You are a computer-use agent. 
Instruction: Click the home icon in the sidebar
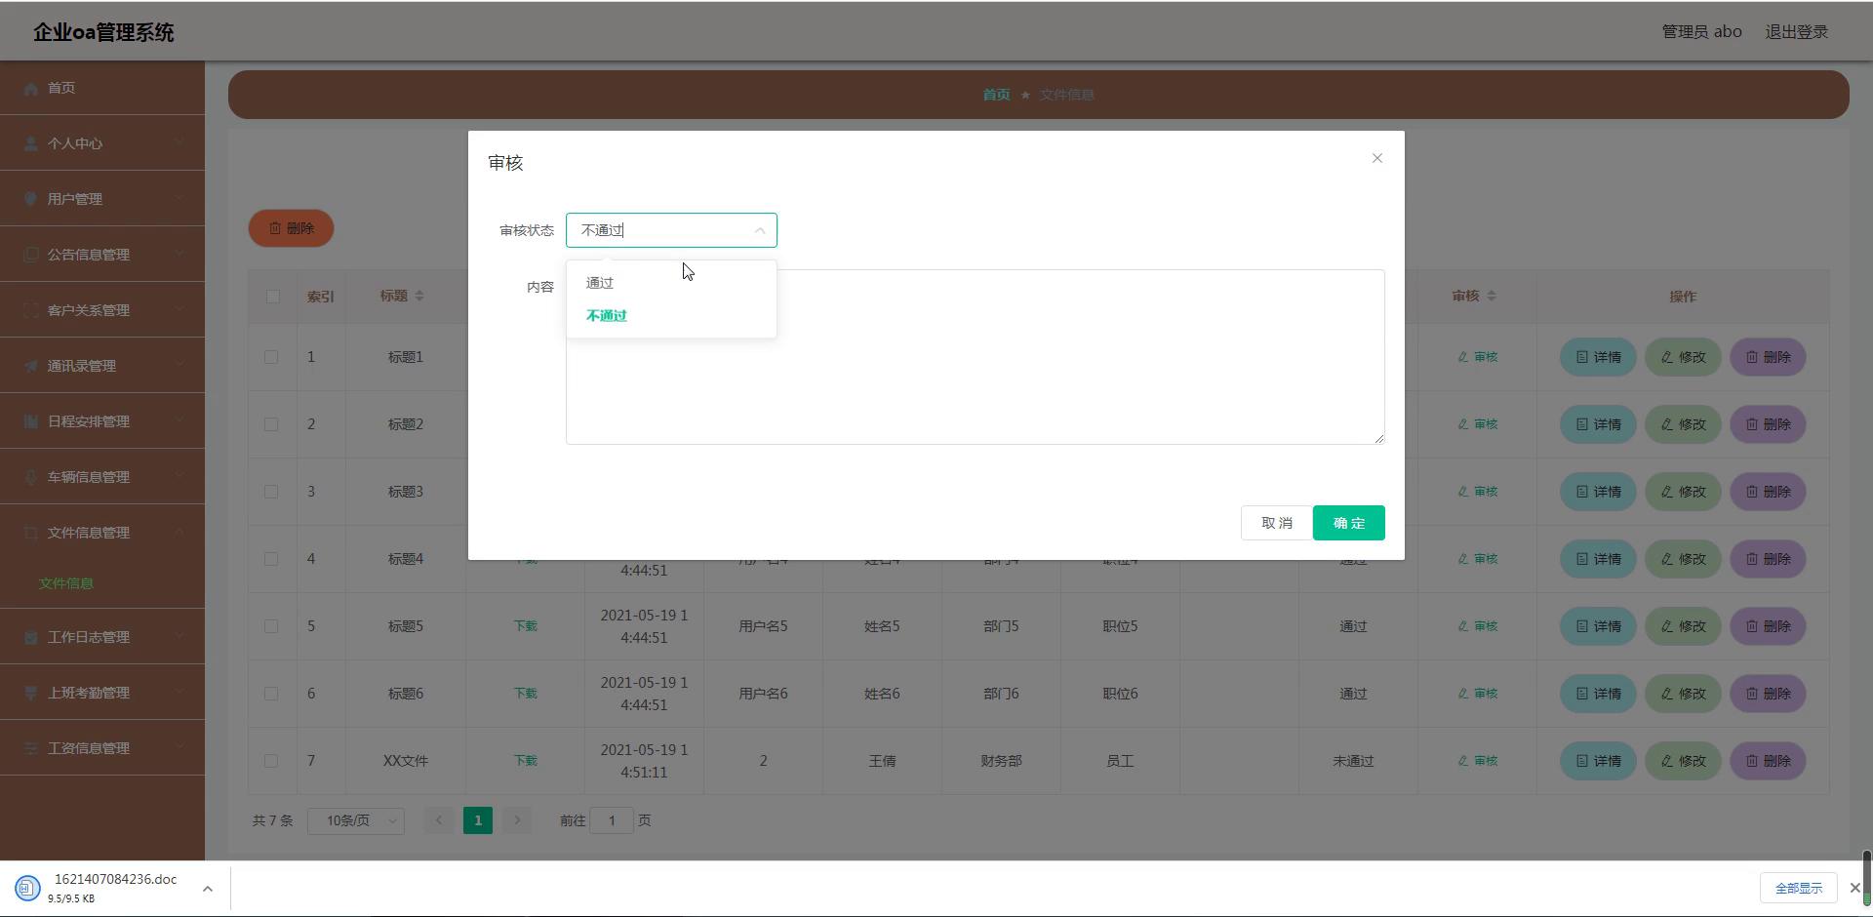tap(31, 89)
